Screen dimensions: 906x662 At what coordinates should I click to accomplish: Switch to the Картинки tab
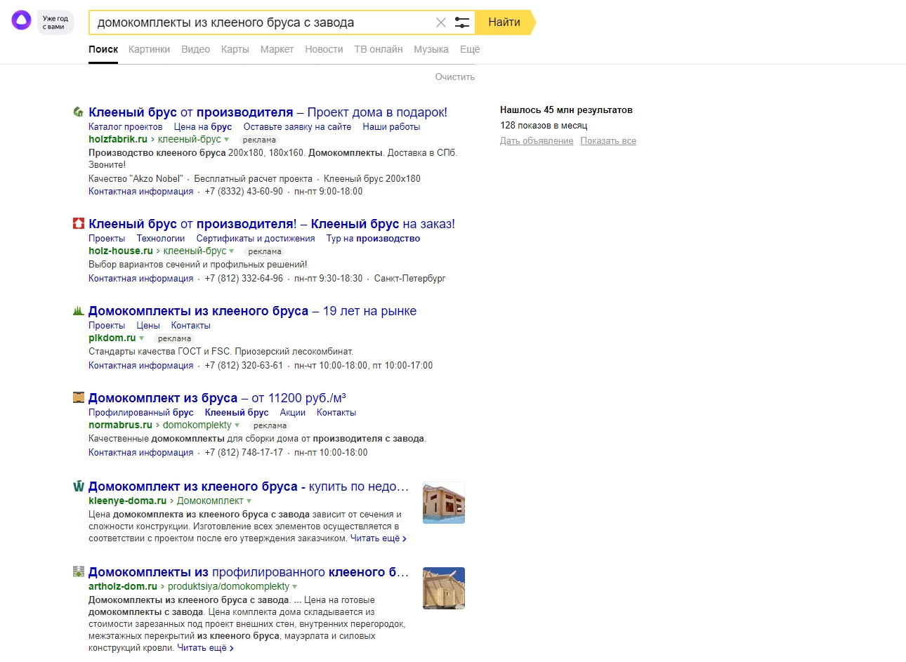click(149, 49)
